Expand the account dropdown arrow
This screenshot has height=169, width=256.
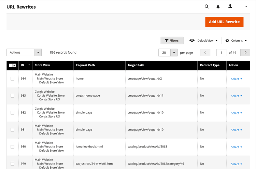pos(246,6)
